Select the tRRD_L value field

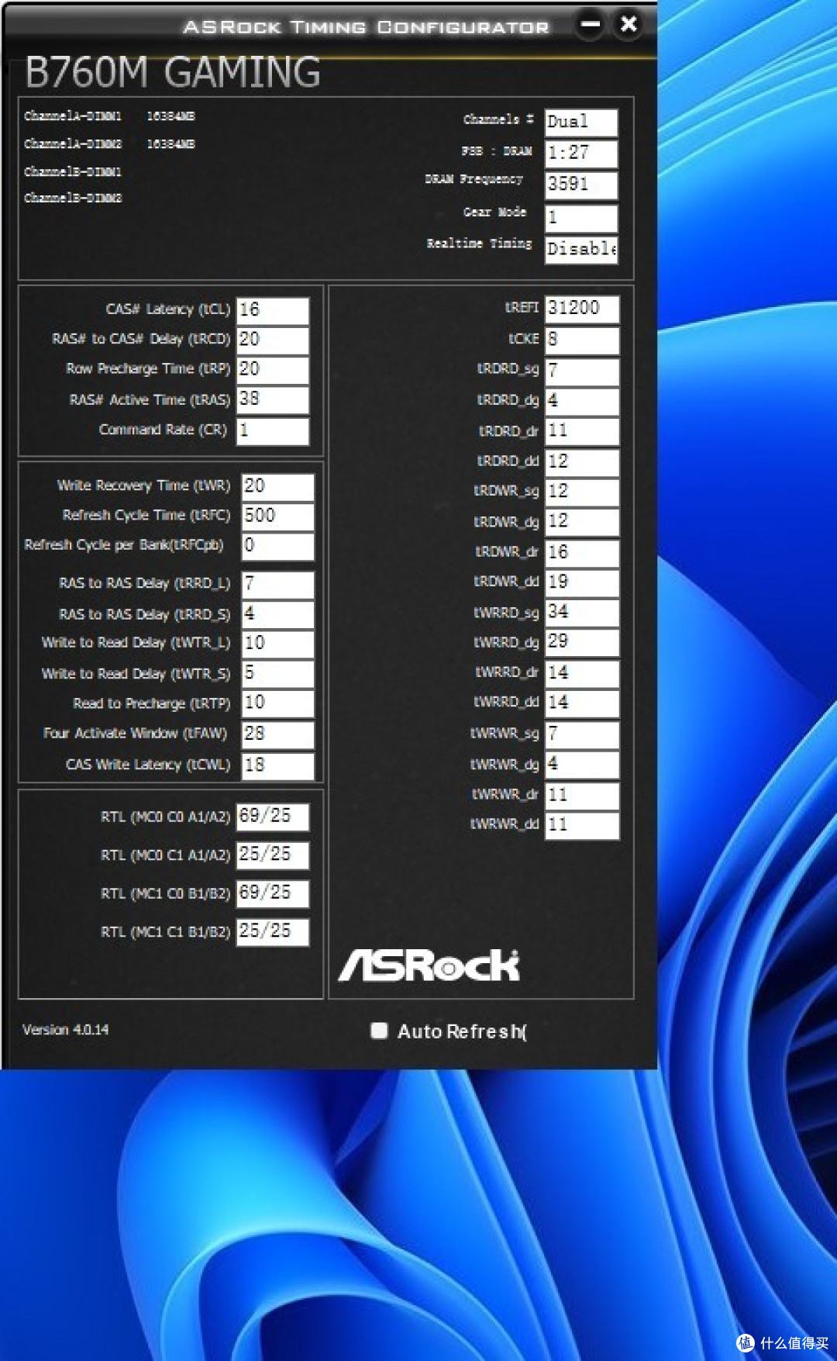click(x=278, y=584)
